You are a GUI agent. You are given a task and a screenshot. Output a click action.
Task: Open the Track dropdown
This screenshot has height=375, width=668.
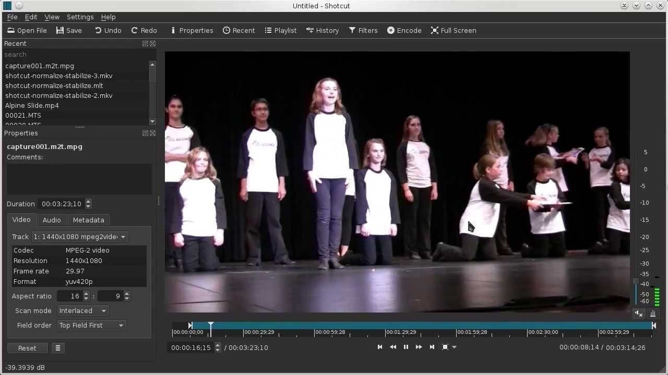(79, 237)
